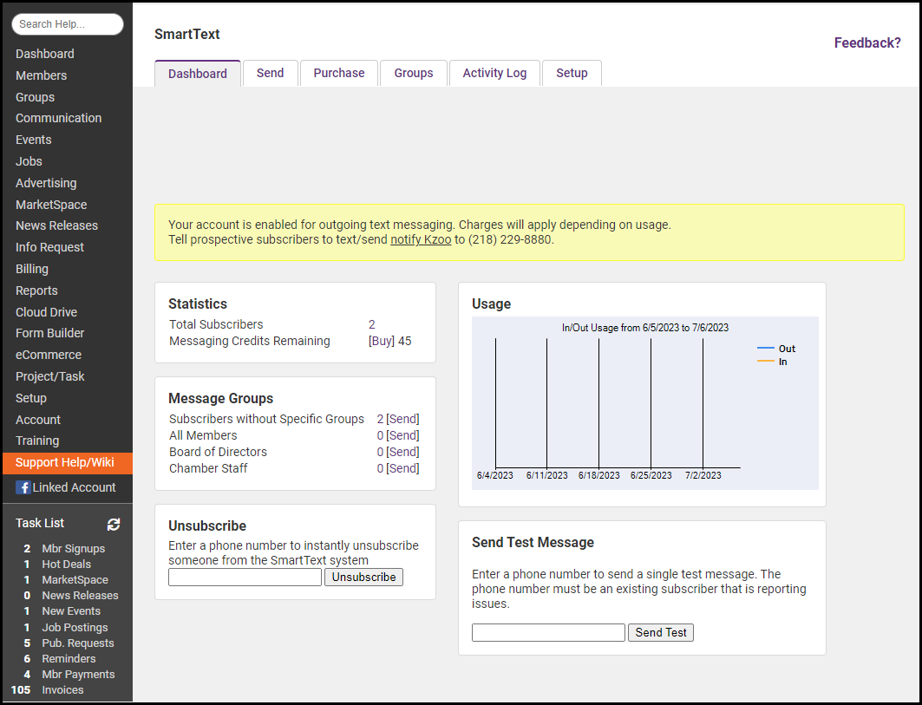Image resolution: width=922 pixels, height=705 pixels.
Task: Go to the SmartText Setup tab
Action: tap(572, 73)
